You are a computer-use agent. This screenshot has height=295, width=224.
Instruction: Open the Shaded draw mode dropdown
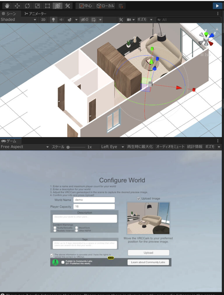[x=19, y=20]
